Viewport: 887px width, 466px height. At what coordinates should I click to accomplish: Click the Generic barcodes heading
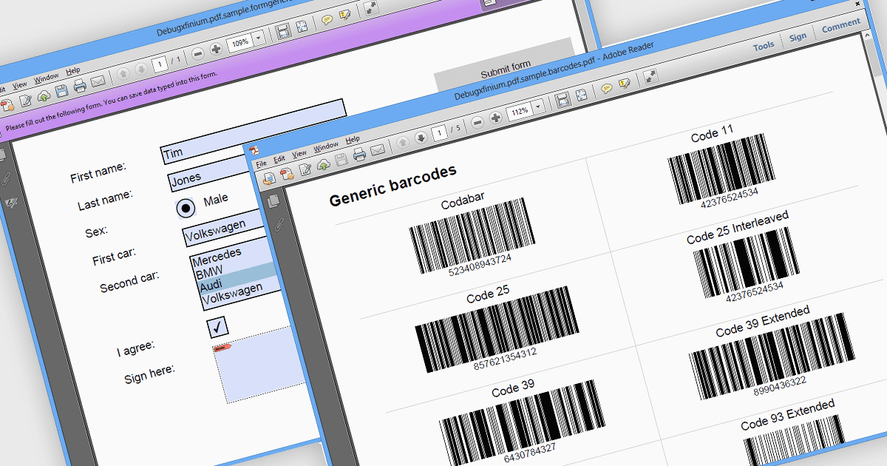click(393, 185)
